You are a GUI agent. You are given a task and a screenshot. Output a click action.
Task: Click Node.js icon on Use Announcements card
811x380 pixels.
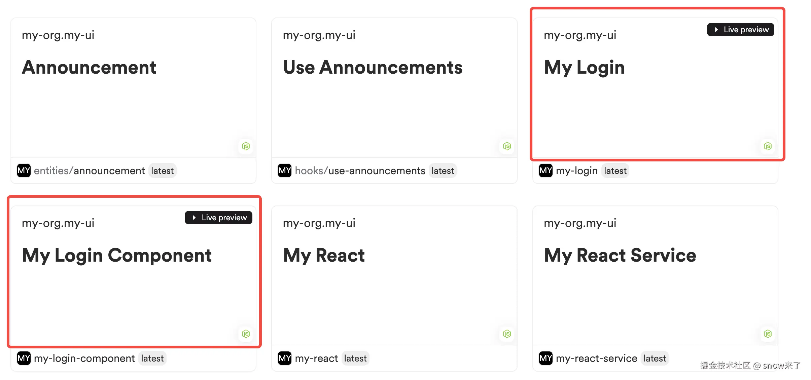coord(507,146)
